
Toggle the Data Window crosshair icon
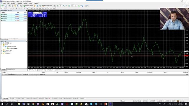pyautogui.click(x=12, y=6)
